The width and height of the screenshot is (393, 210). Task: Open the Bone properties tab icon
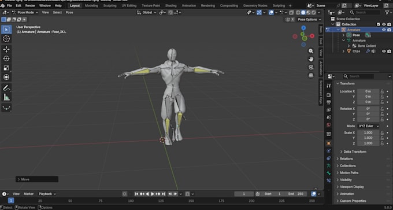329,173
